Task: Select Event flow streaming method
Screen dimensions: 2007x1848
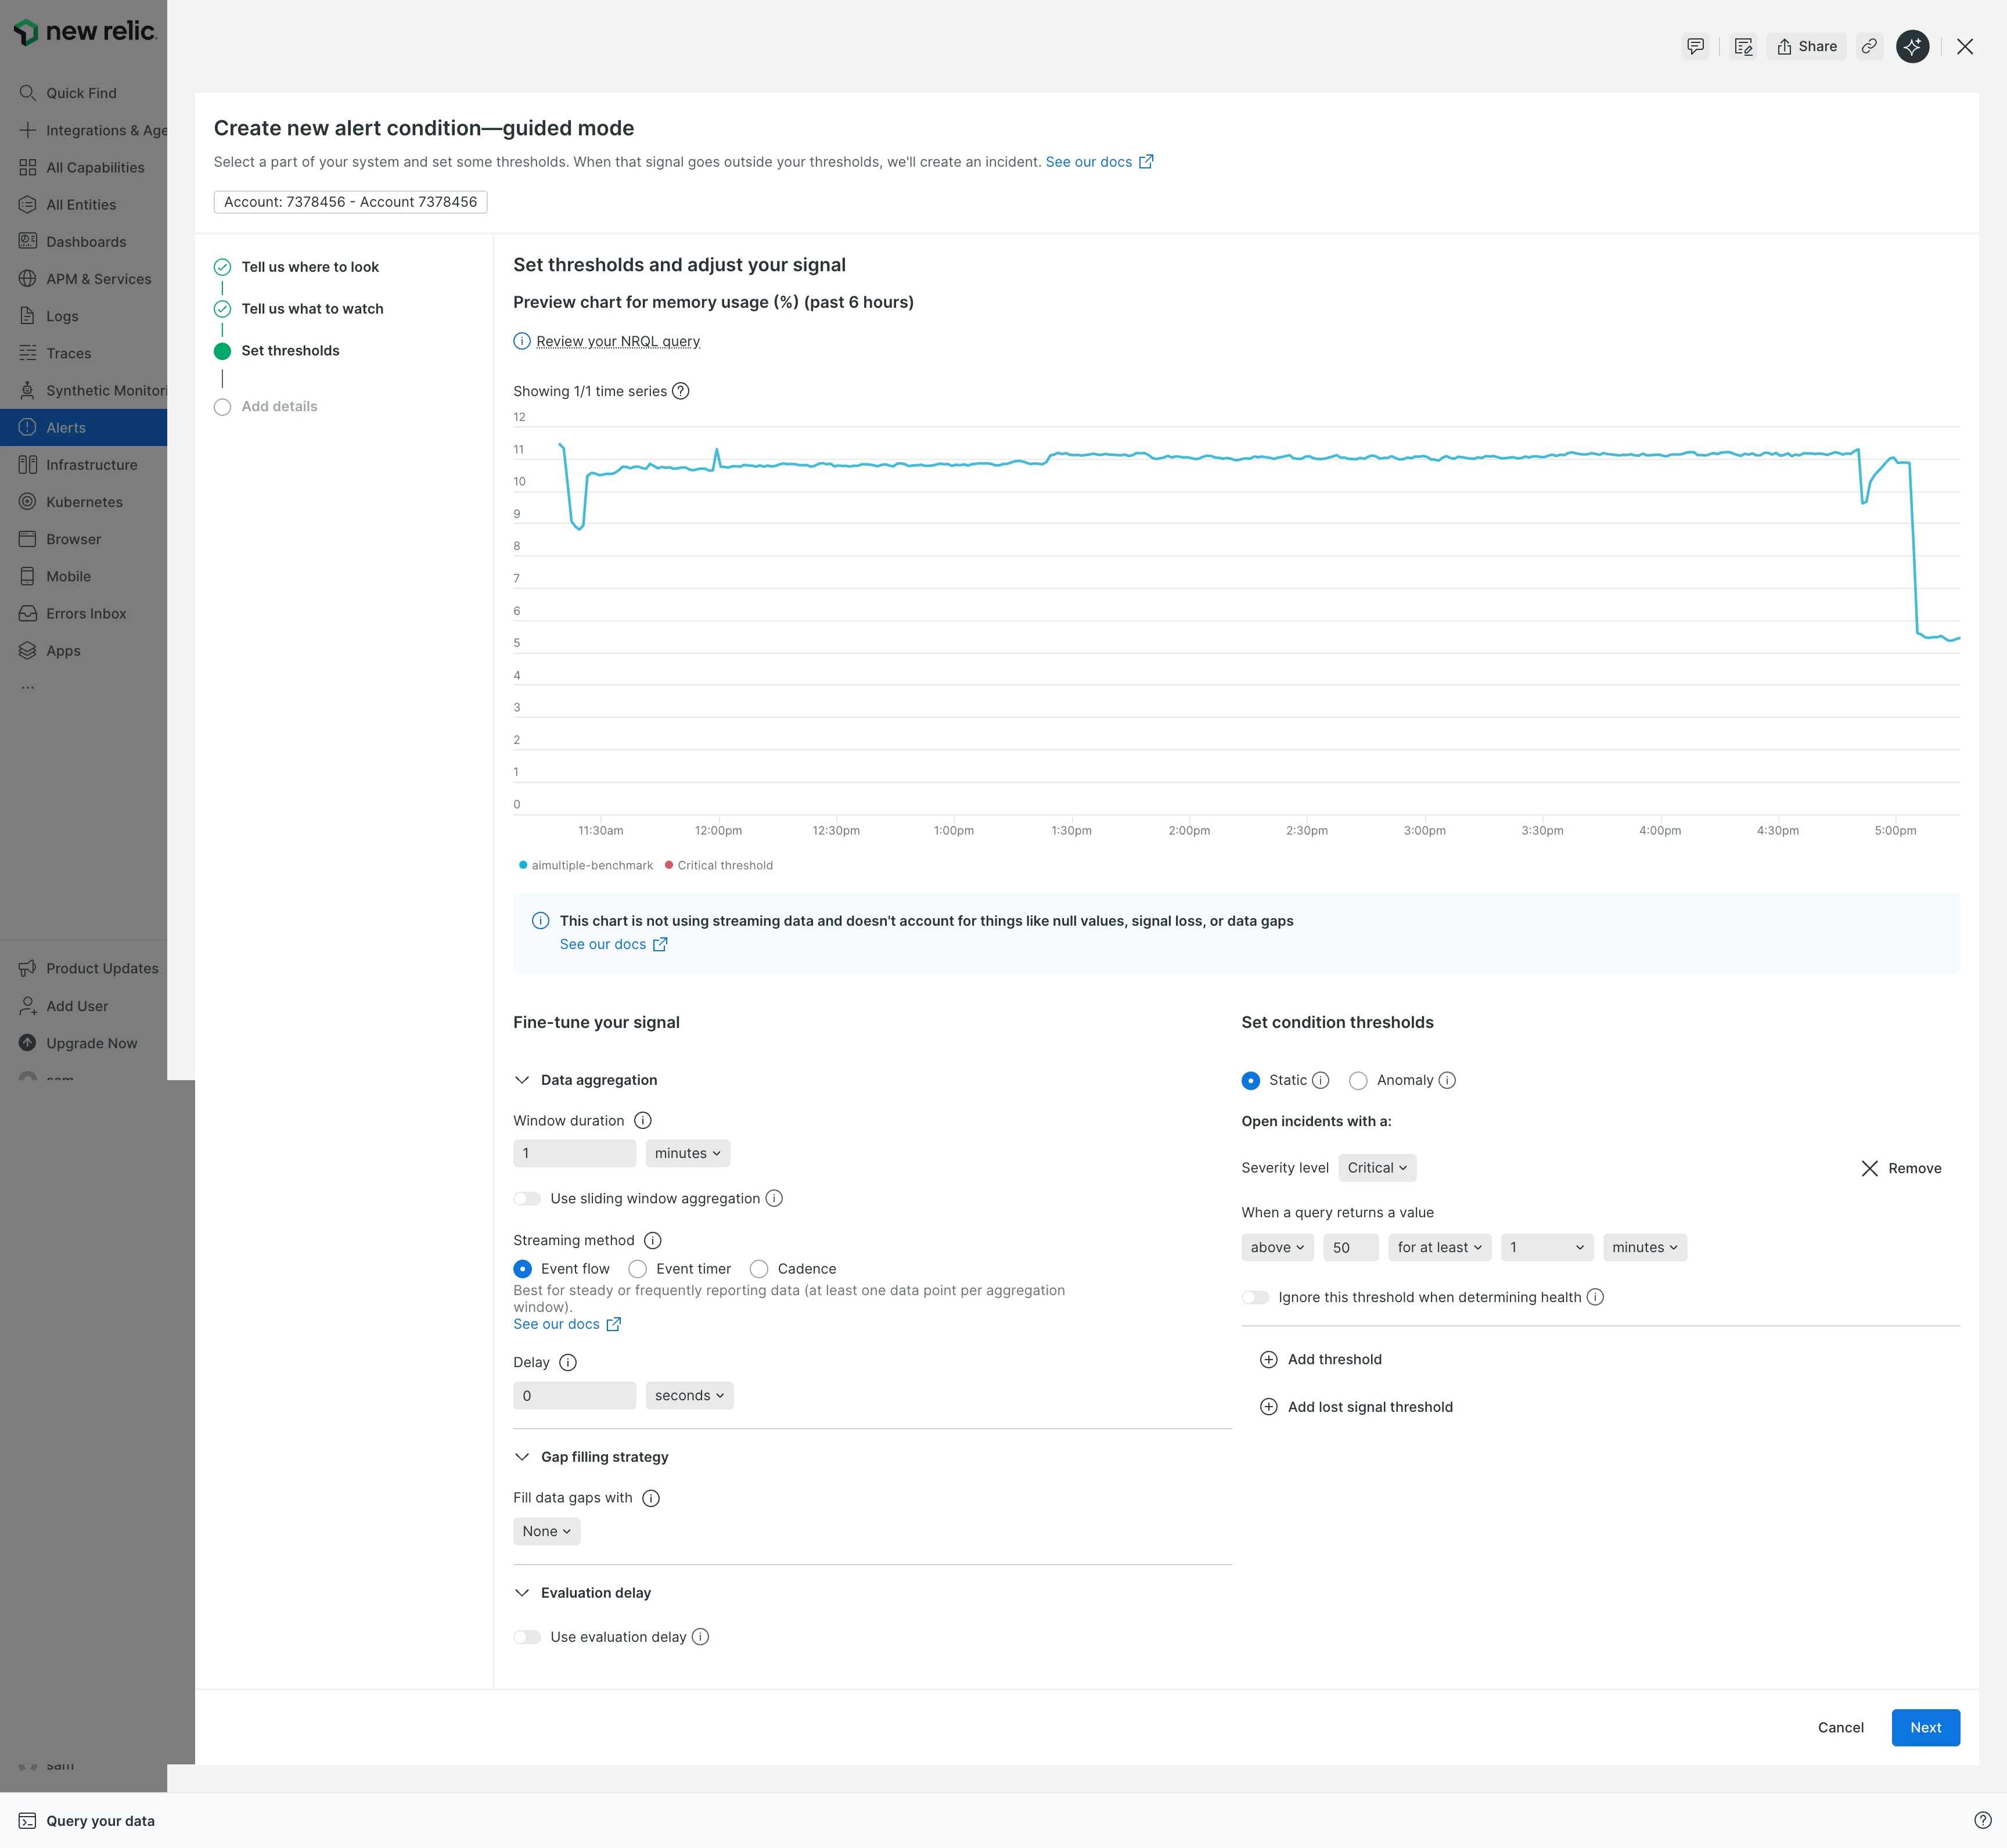Action: click(x=523, y=1268)
